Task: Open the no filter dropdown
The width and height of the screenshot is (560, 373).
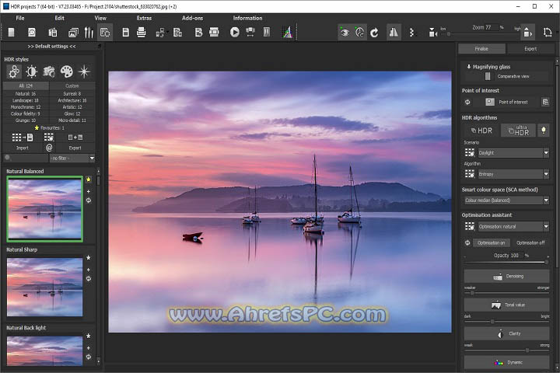Action: point(72,158)
